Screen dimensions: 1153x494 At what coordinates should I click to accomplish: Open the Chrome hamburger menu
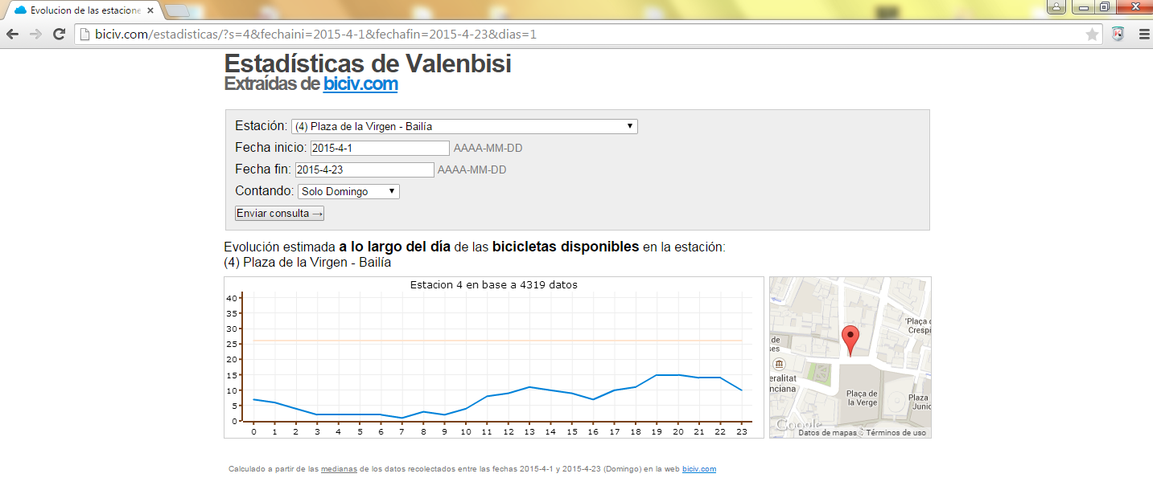1144,35
